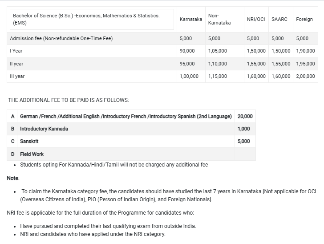Select the 2,00,000 Foreign third-year fee
The image size is (324, 244).
coord(305,76)
